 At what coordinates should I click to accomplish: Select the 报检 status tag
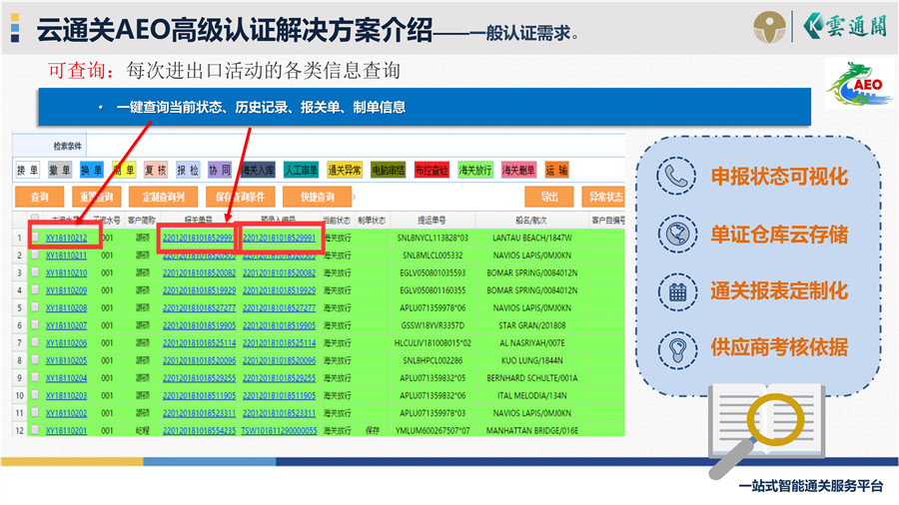tap(188, 170)
